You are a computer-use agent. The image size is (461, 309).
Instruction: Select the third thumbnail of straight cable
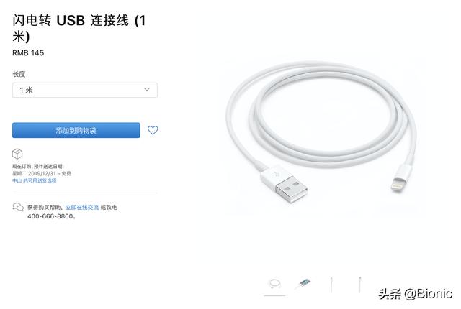tap(331, 285)
